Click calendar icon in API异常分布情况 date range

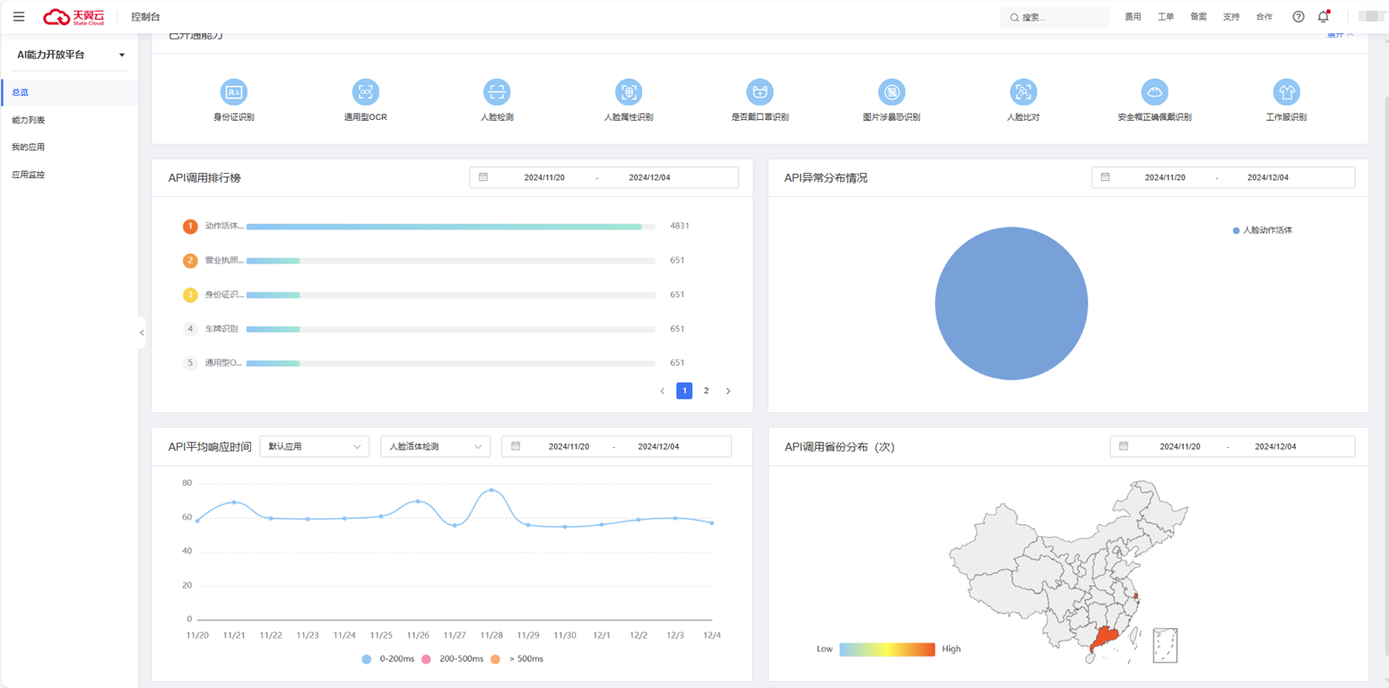click(1106, 177)
